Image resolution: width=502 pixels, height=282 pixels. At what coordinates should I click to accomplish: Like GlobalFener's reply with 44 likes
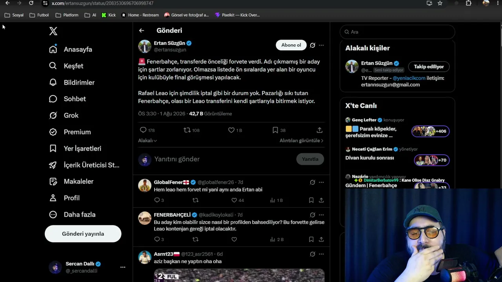point(238,200)
